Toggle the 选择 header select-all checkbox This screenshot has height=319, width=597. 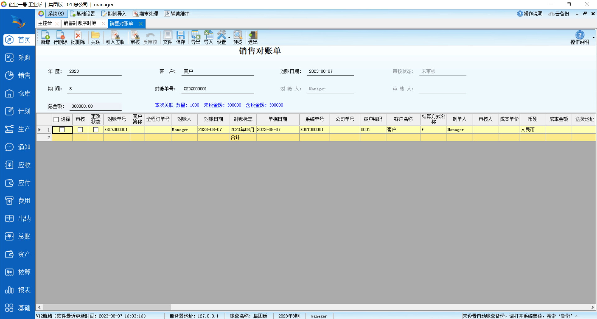(x=56, y=119)
